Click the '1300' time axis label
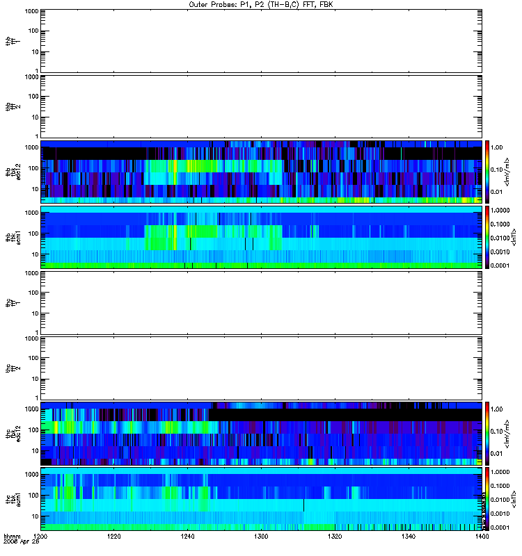522x556 pixels. pyautogui.click(x=261, y=537)
